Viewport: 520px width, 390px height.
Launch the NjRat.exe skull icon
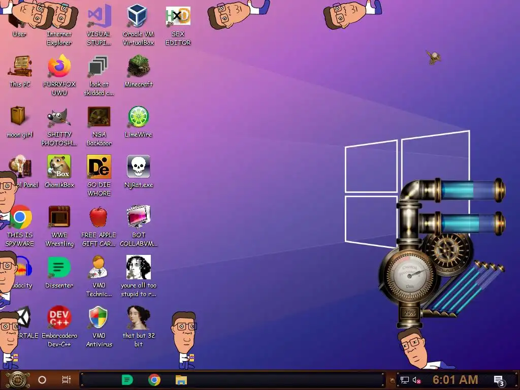pyautogui.click(x=138, y=167)
